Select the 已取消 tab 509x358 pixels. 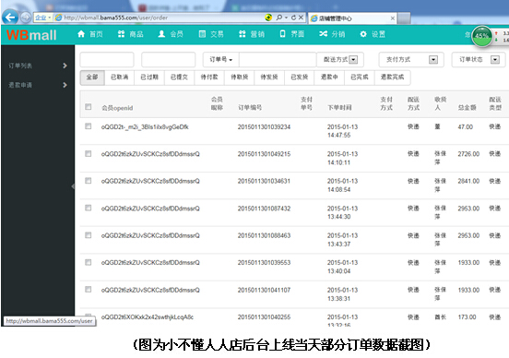[119, 78]
